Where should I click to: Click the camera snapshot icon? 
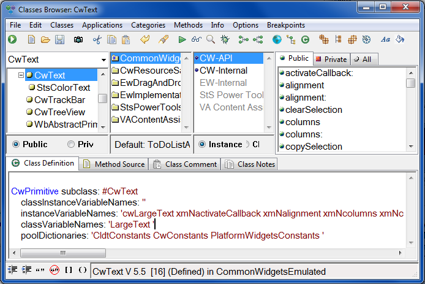click(78, 40)
